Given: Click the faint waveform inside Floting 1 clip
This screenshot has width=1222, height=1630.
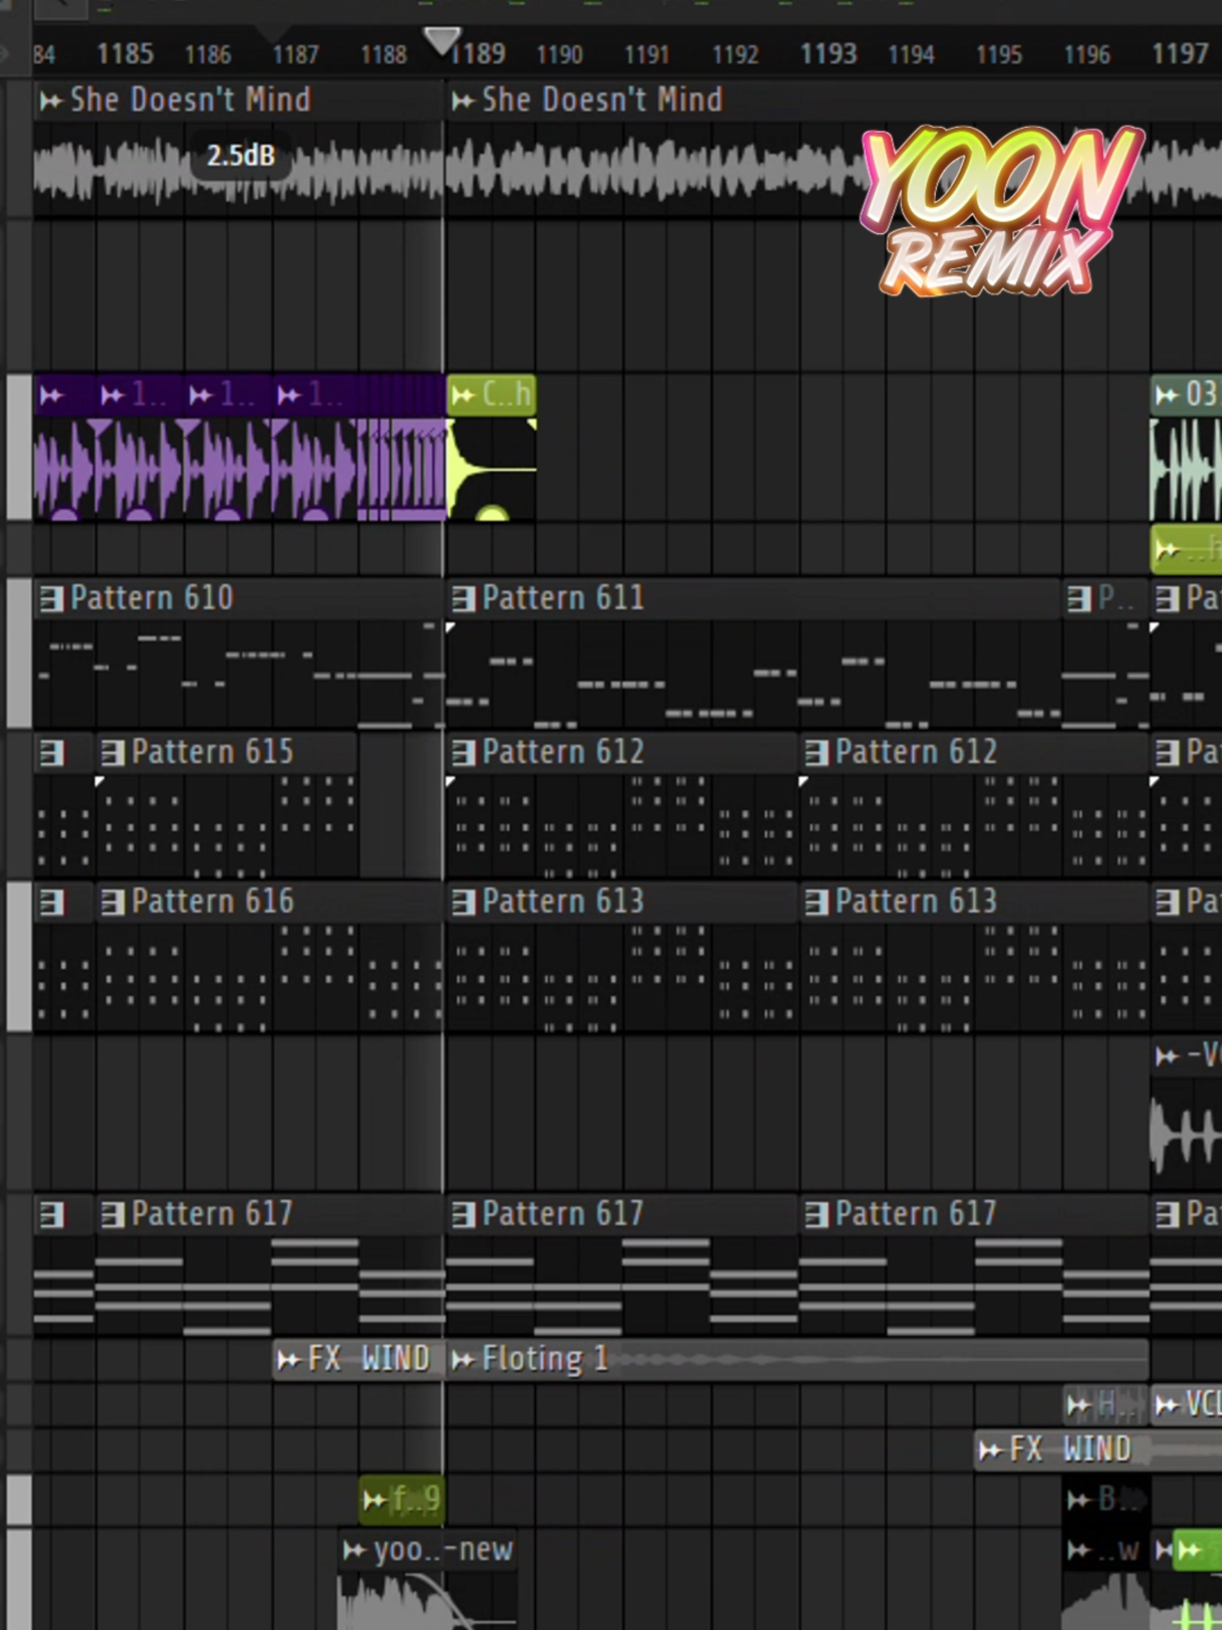Looking at the screenshot, I should [x=880, y=1359].
